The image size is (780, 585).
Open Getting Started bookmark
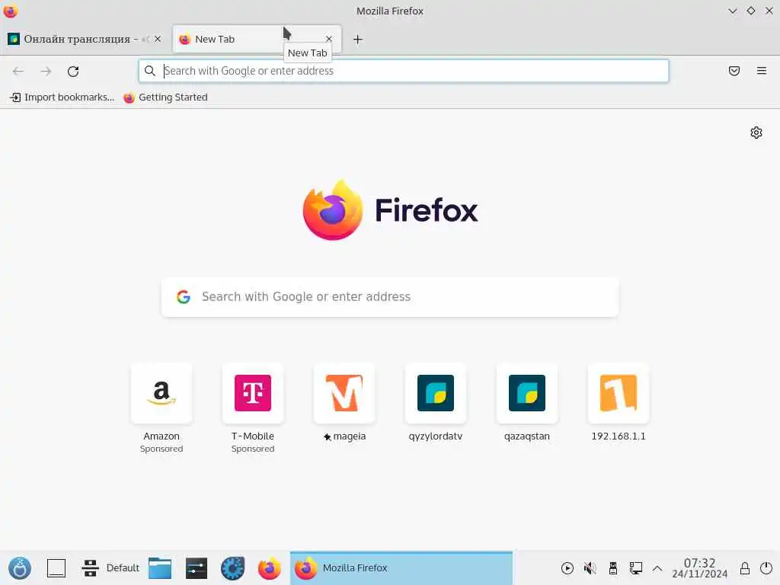[x=165, y=97]
